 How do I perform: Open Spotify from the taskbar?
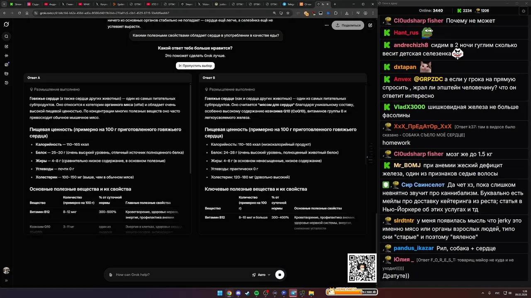tap(256, 293)
